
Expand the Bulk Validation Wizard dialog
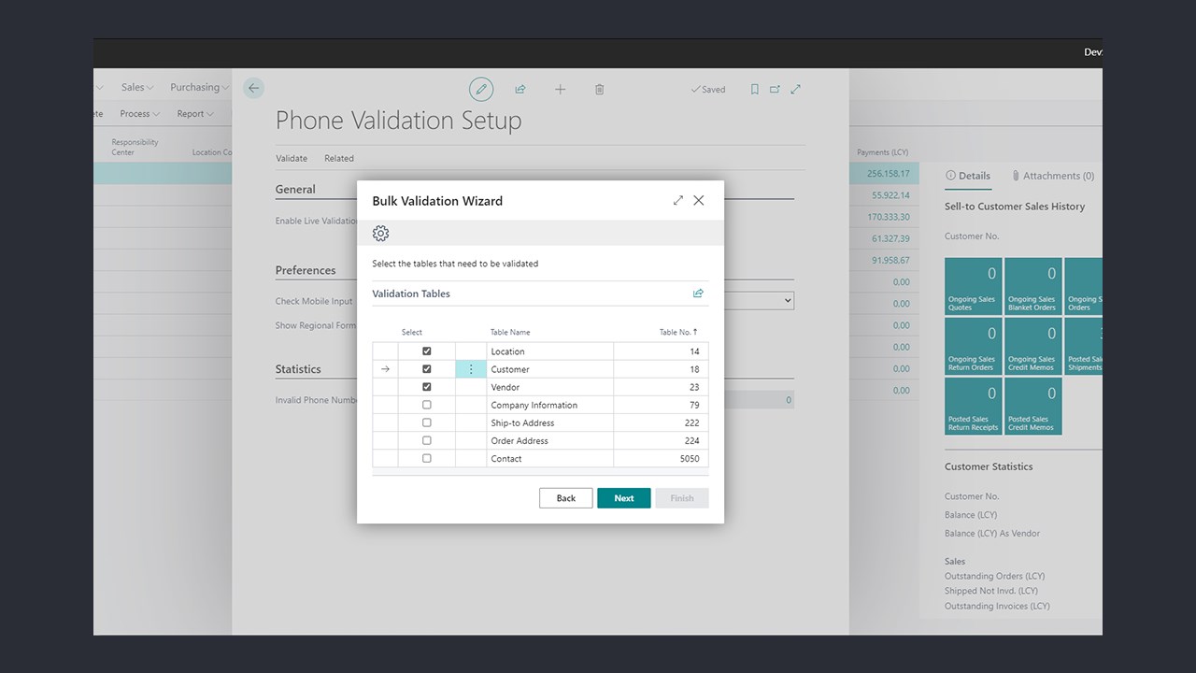click(x=678, y=200)
